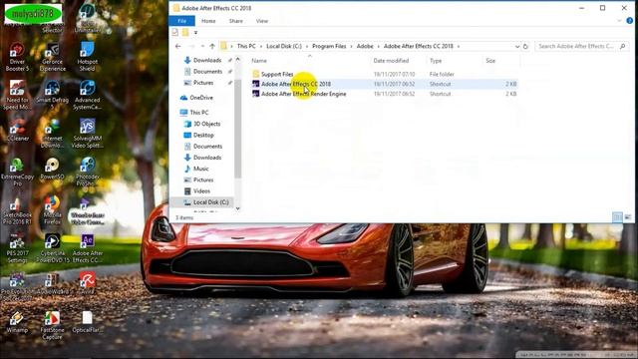Click the Explorer Help question mark icon

[x=629, y=21]
